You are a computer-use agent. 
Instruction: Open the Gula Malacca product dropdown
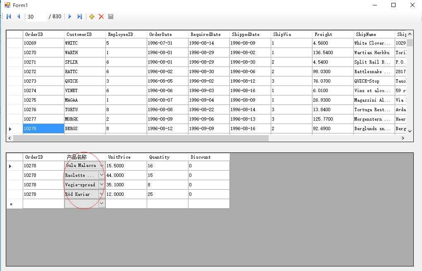101,166
